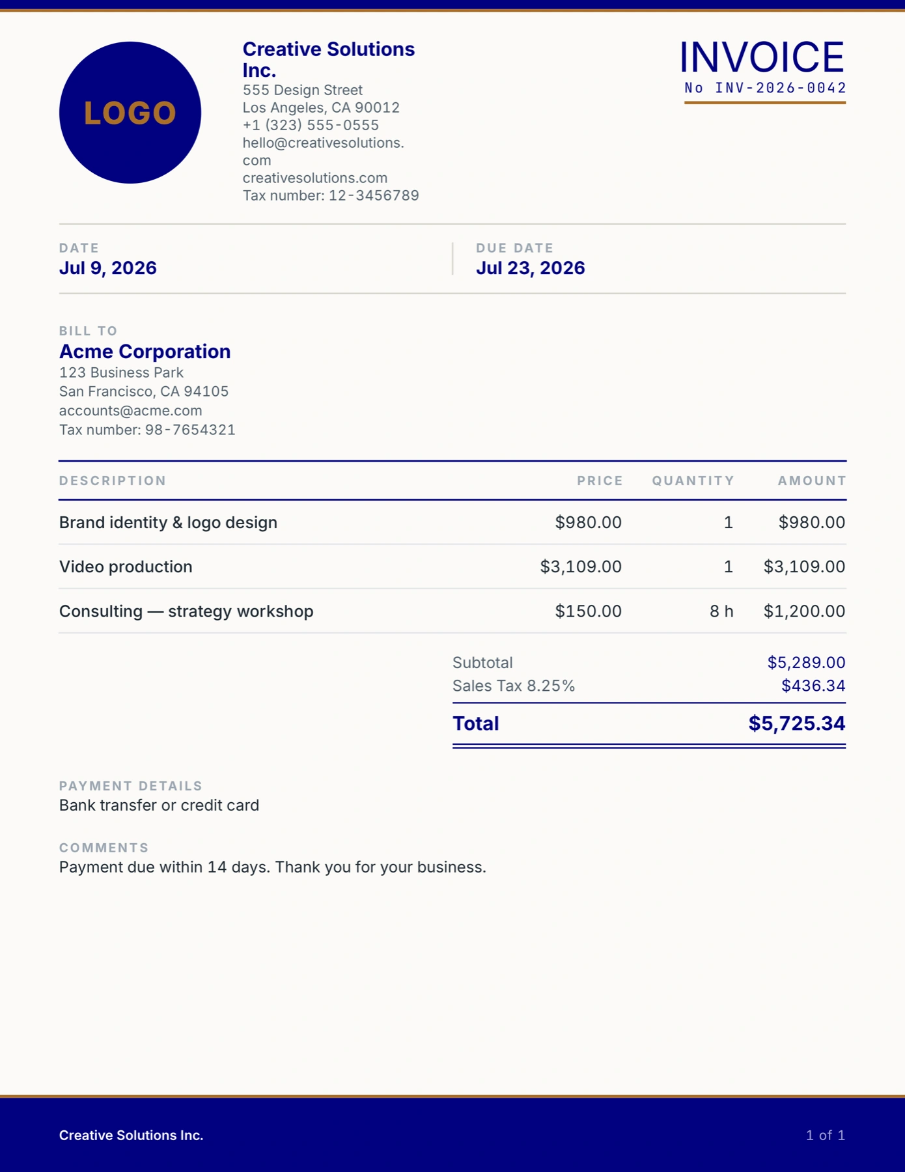905x1172 pixels.
Task: Click the Total amount $5,725.34
Action: click(797, 723)
